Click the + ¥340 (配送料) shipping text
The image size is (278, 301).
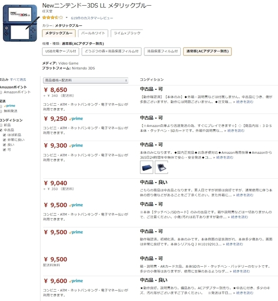pyautogui.click(x=59, y=96)
